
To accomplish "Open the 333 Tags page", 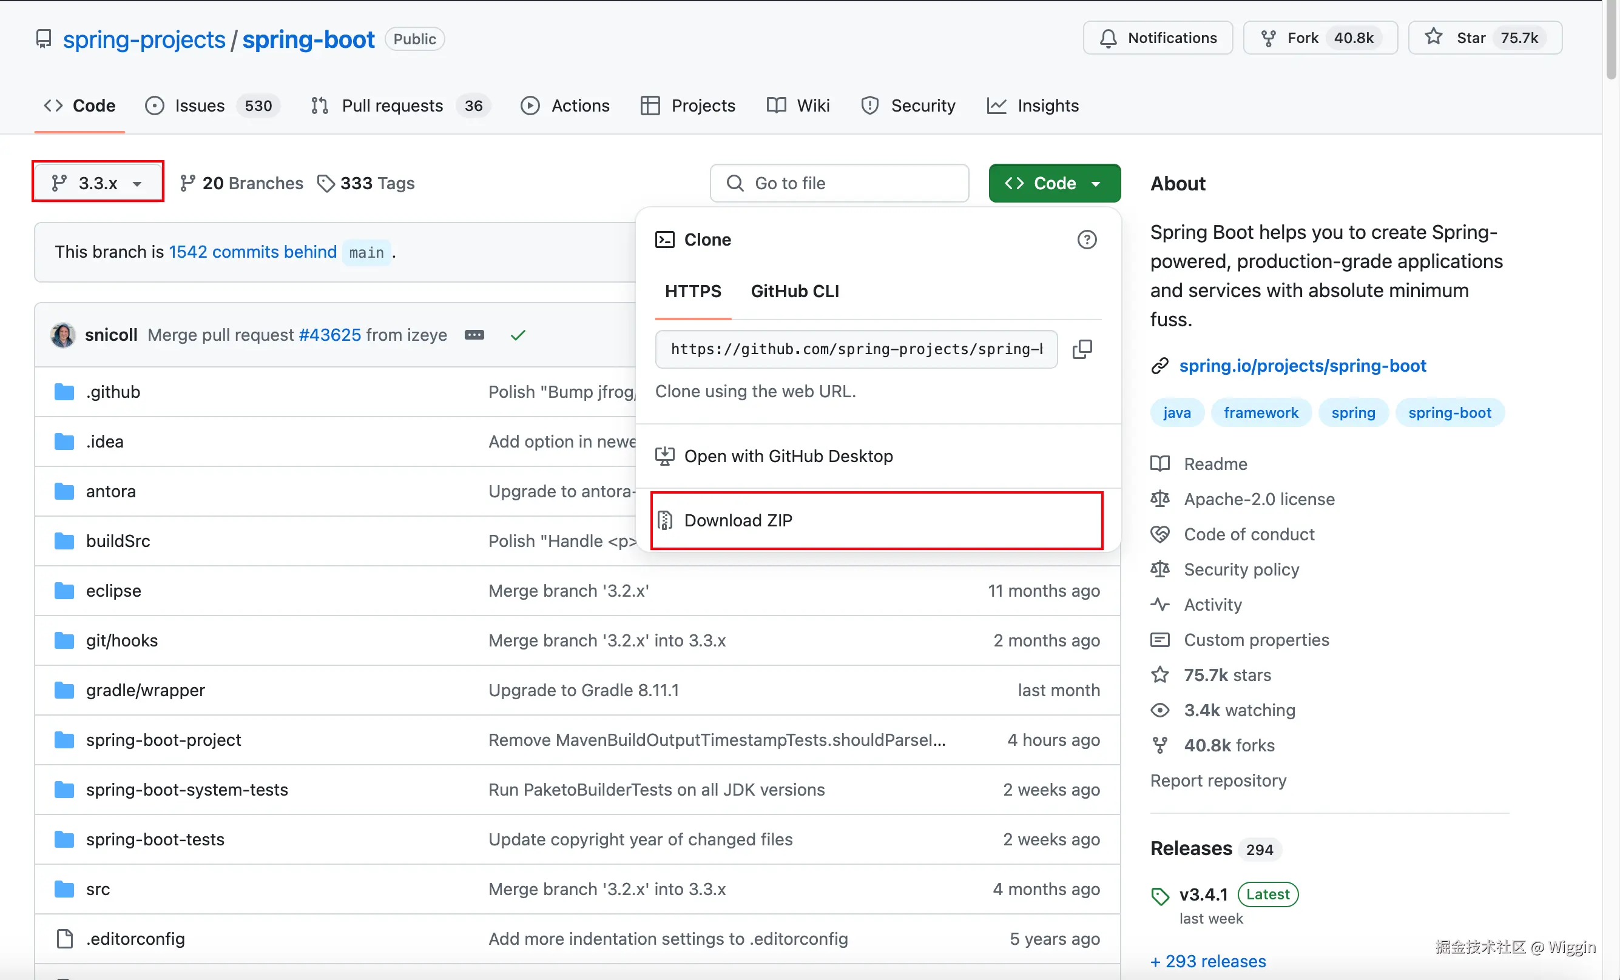I will click(366, 183).
